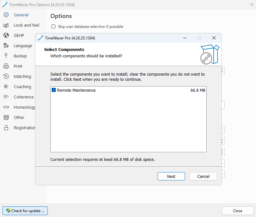
Task: Click the Select Components heading
Action: click(64, 49)
